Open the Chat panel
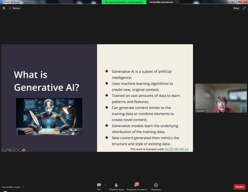248x192 pixels. click(99, 186)
